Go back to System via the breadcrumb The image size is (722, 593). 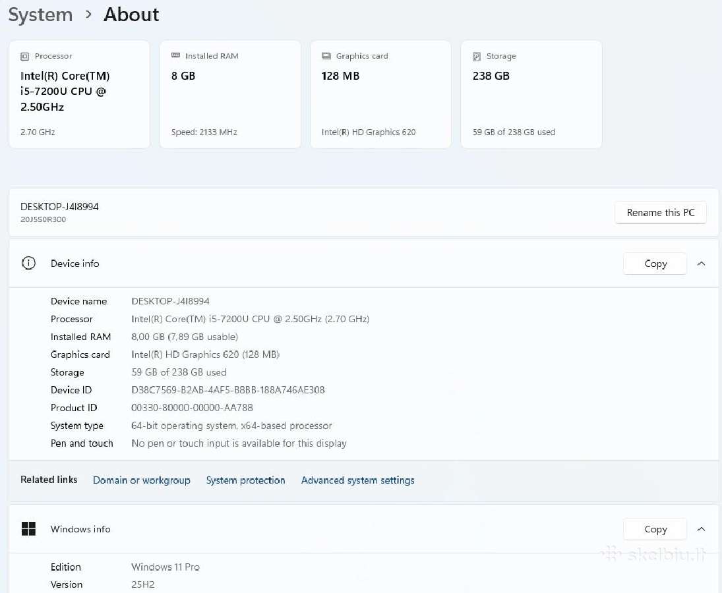point(40,14)
